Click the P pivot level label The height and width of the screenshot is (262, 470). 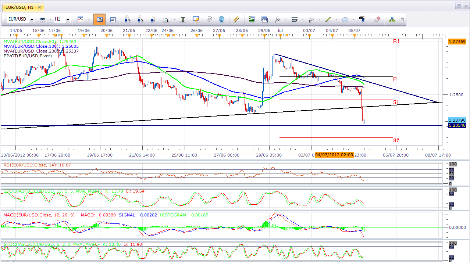coord(395,79)
